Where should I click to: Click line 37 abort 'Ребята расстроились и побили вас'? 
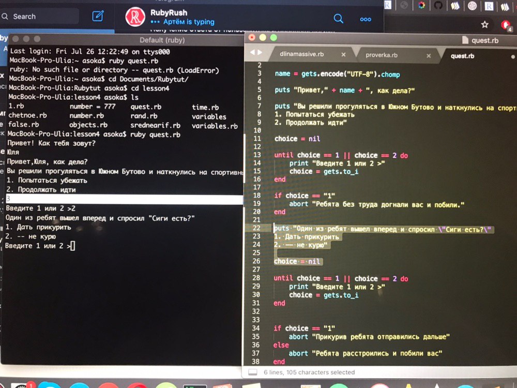(x=366, y=353)
